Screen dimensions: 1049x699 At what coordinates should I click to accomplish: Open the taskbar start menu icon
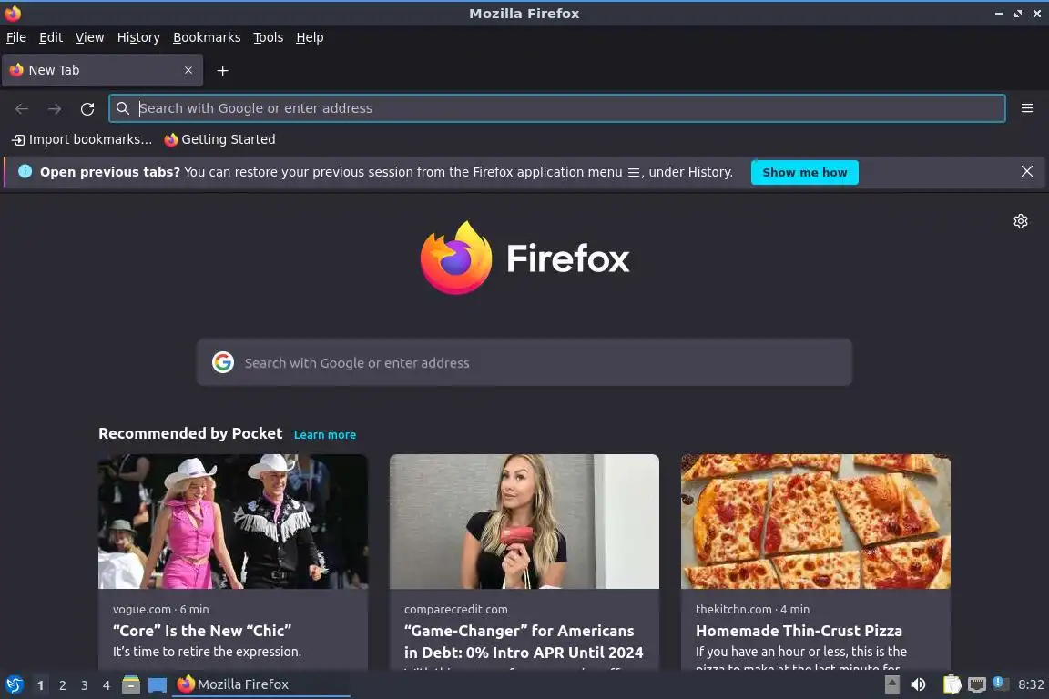pyautogui.click(x=14, y=684)
